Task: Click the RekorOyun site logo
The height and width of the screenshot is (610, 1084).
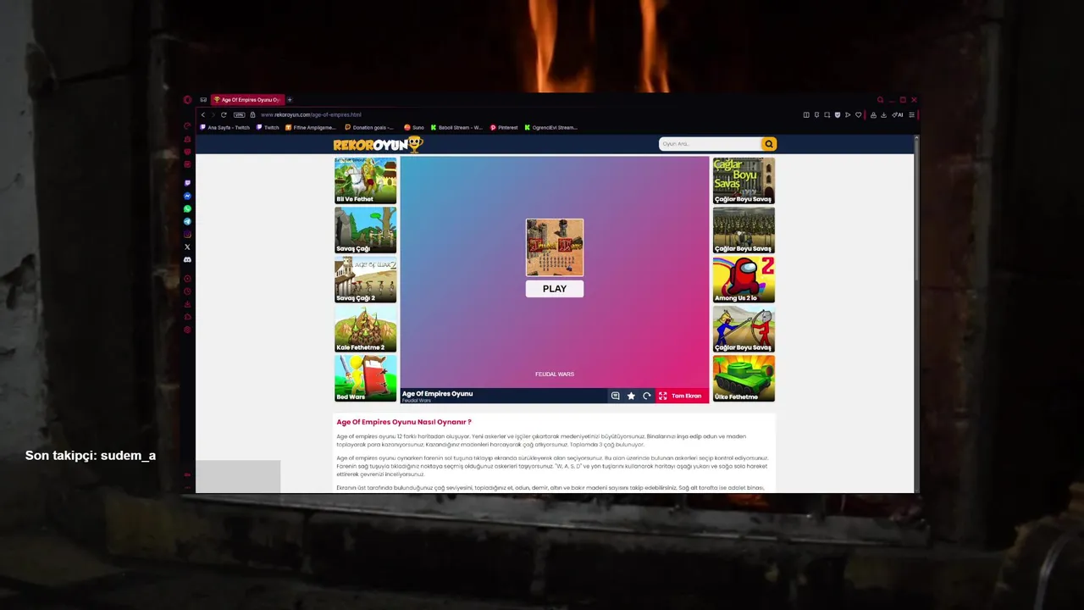Action: click(x=377, y=144)
